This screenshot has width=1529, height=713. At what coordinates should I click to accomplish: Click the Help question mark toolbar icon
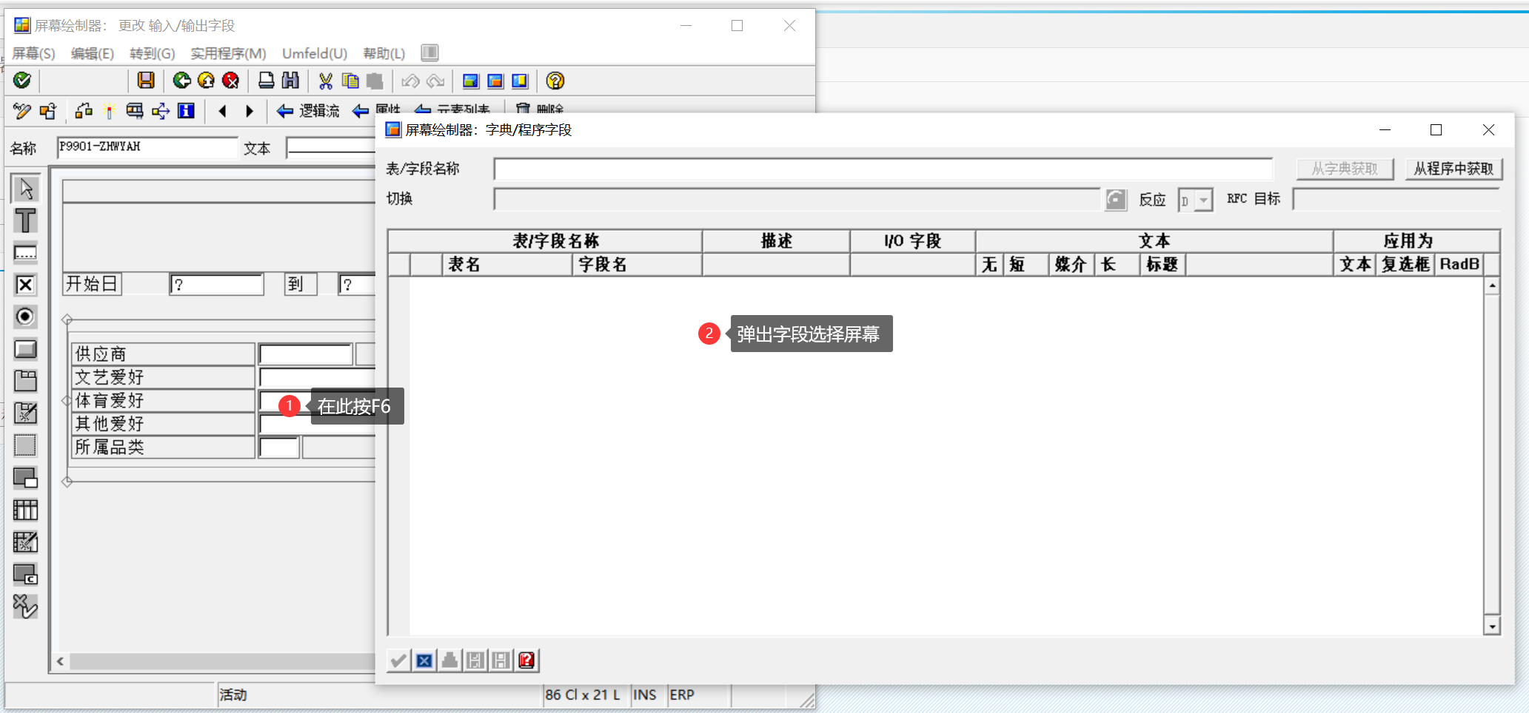pyautogui.click(x=555, y=81)
